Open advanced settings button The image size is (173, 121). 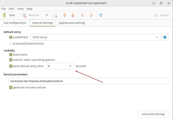click(153, 114)
